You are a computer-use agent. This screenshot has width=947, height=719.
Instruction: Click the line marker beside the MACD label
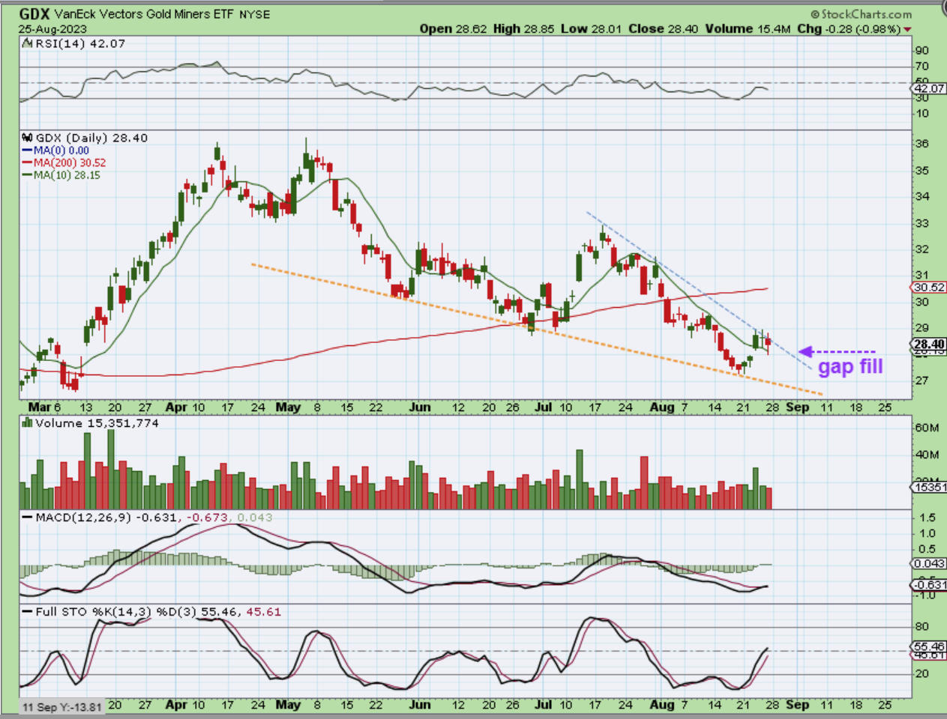pos(27,518)
